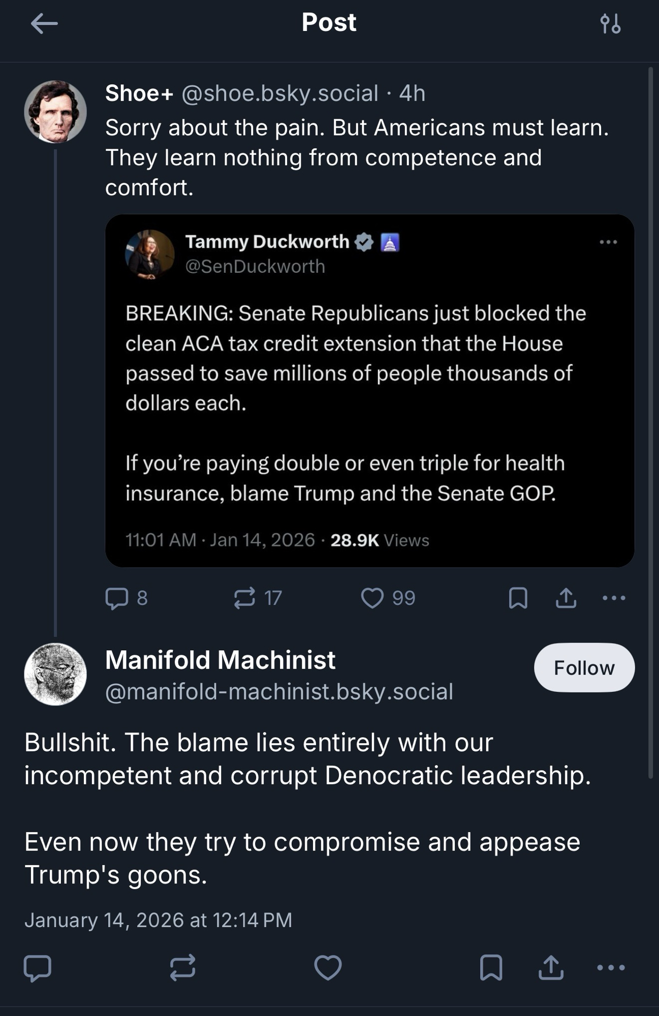Image resolution: width=659 pixels, height=1016 pixels.
Task: Share the Shoe+ post
Action: pos(566,598)
